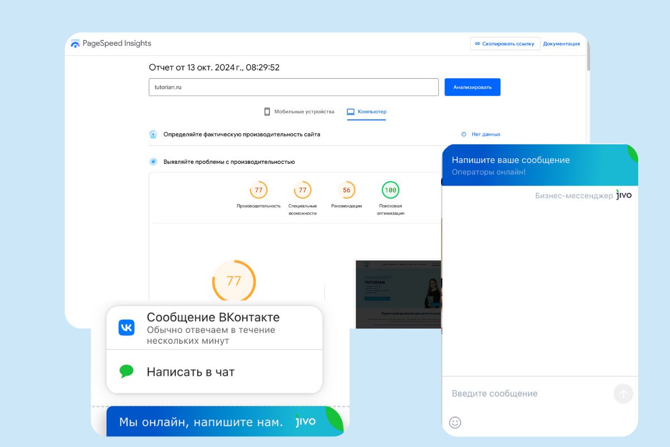Click the VK logo icon
Image resolution: width=670 pixels, height=447 pixels.
(x=127, y=327)
